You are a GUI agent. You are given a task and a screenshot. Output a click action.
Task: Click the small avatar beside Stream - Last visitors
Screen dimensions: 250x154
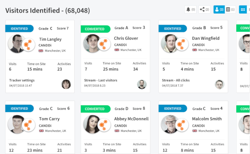[142, 84]
